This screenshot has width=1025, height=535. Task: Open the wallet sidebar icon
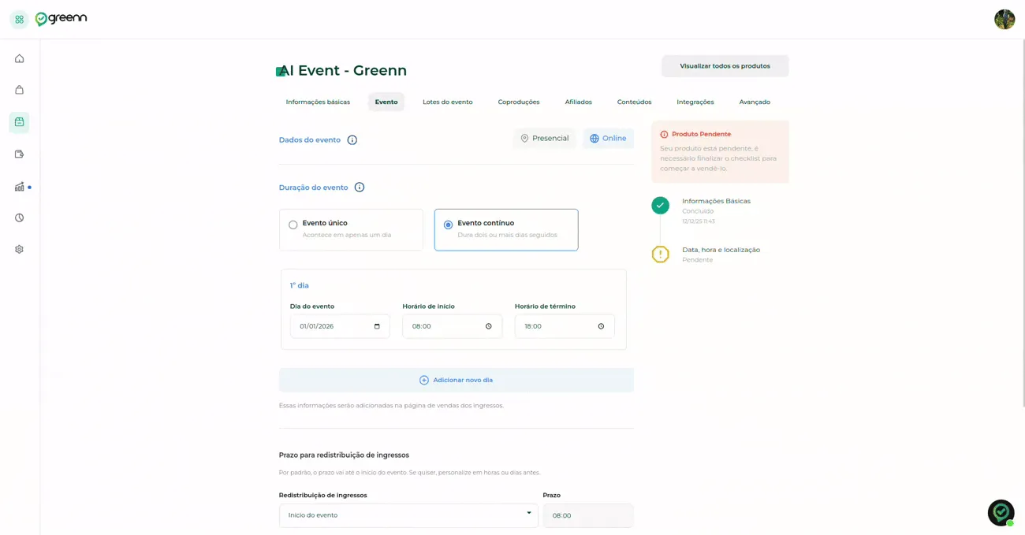(x=19, y=154)
